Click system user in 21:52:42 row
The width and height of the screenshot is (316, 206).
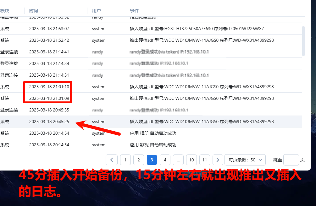coord(99,41)
